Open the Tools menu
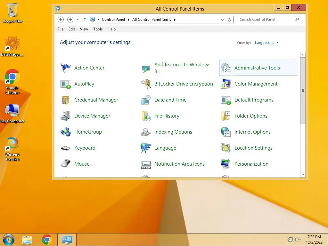This screenshot has height=246, width=328. [x=98, y=29]
